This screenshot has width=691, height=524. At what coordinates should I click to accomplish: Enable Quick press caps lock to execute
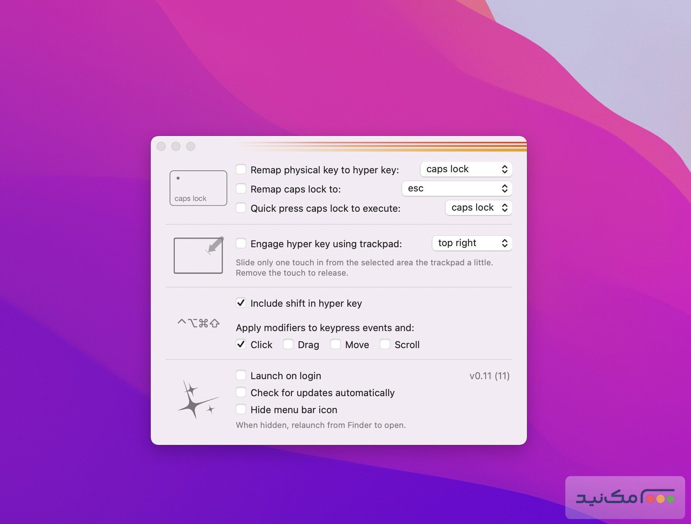coord(241,208)
